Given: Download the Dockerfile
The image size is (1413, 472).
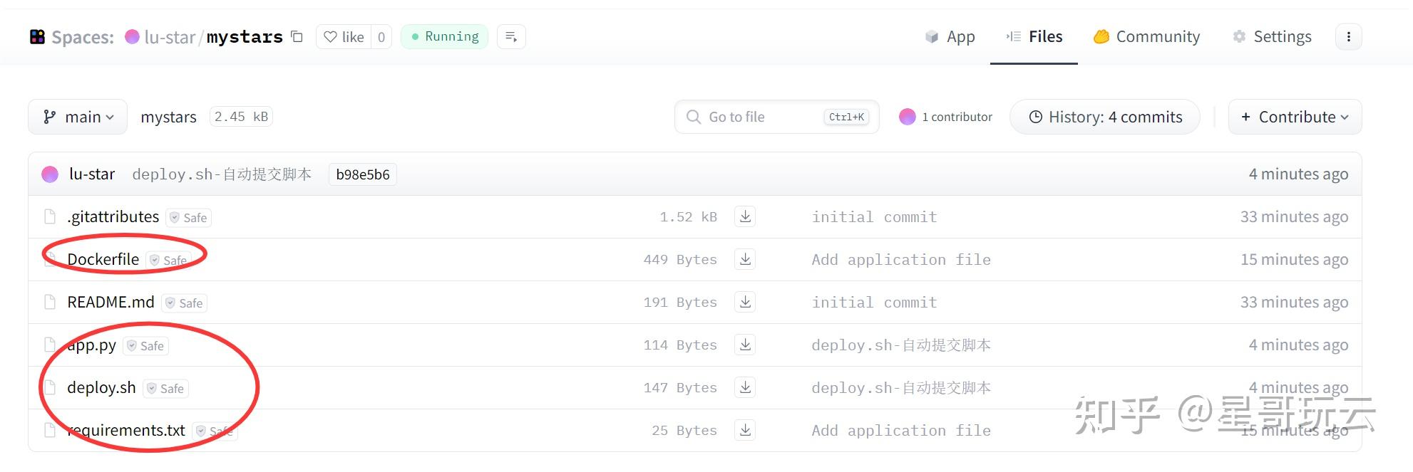Looking at the screenshot, I should tap(745, 259).
